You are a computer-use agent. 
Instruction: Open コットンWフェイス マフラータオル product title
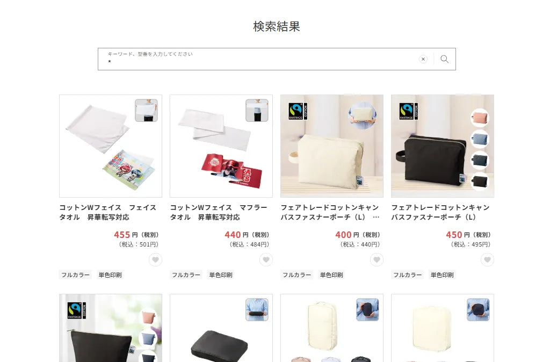point(219,212)
